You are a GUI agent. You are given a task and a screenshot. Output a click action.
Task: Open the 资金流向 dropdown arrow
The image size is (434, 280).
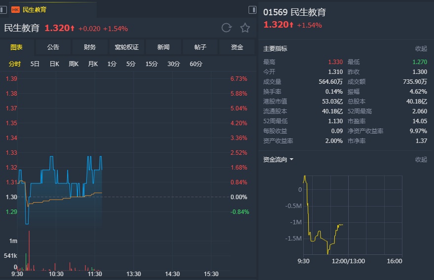291,160
